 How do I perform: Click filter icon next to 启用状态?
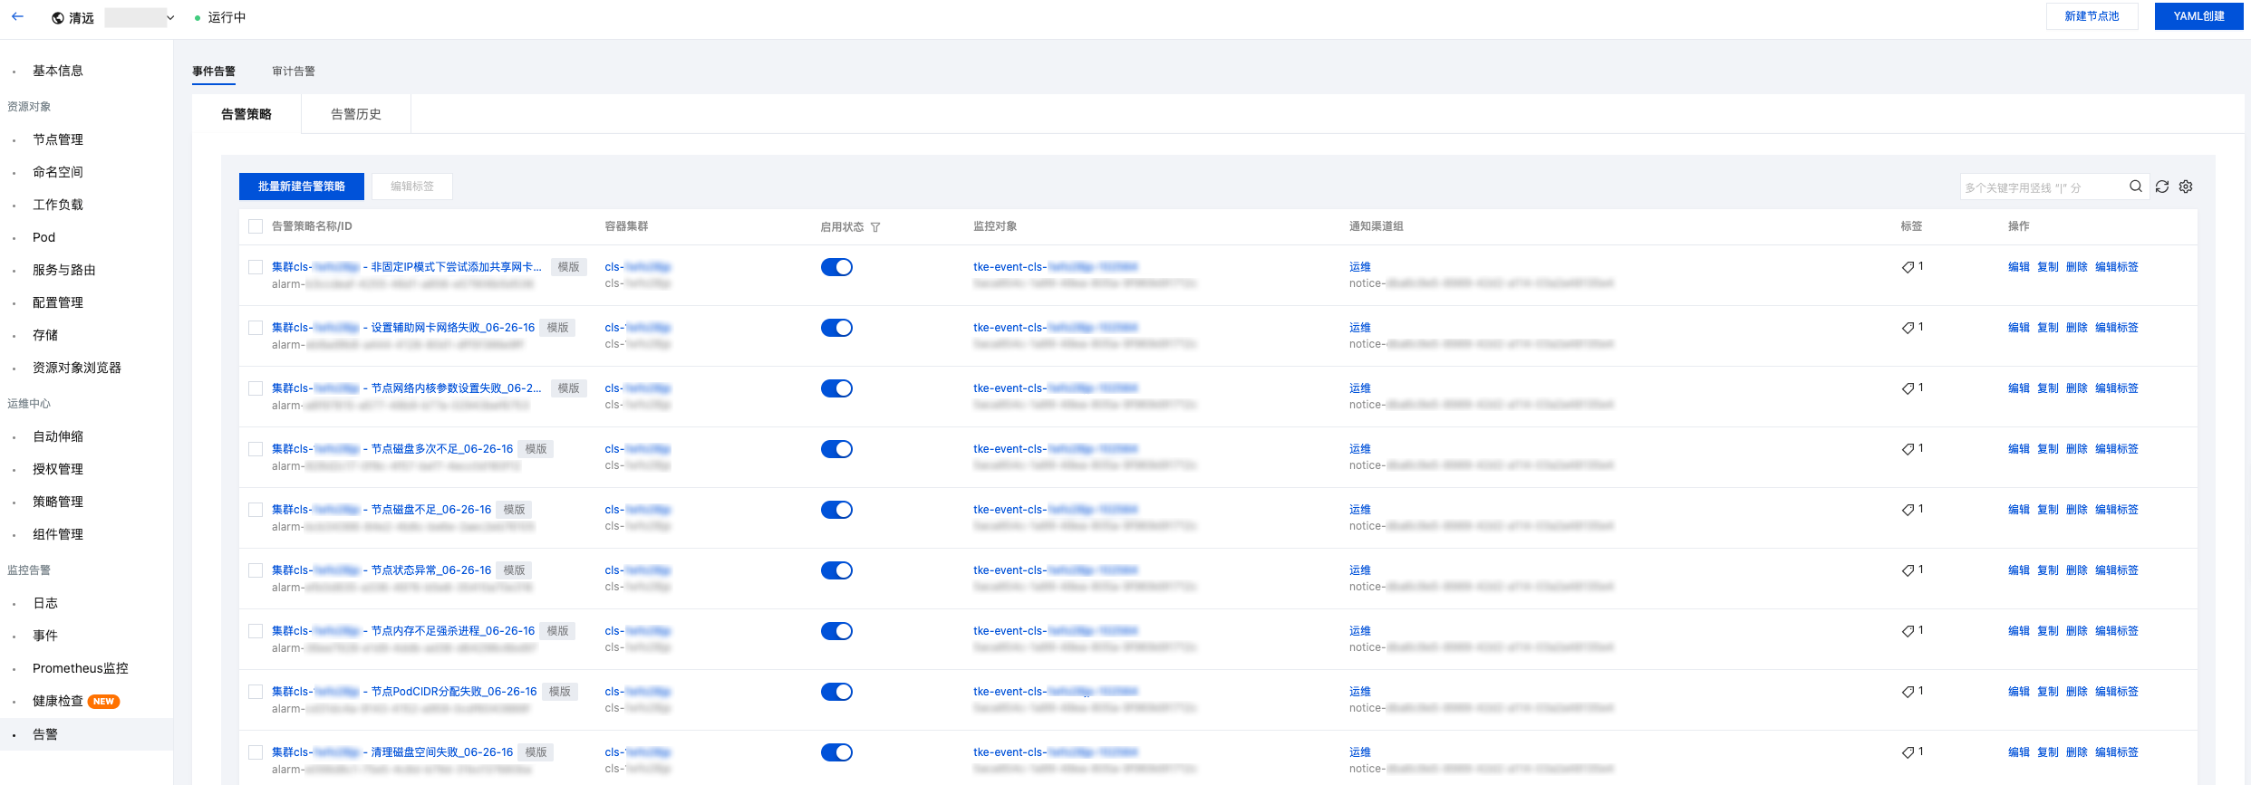[x=875, y=227]
